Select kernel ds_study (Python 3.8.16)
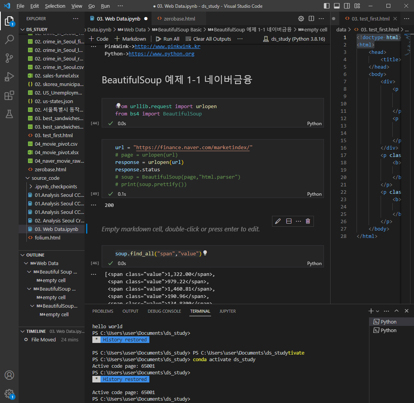The image size is (414, 403). click(x=294, y=39)
